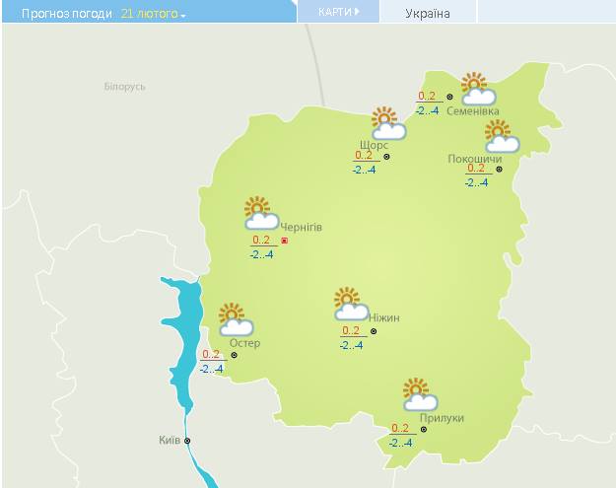This screenshot has height=488, width=616.
Task: Click Покошичи night temperature -2..-4
Action: [476, 182]
